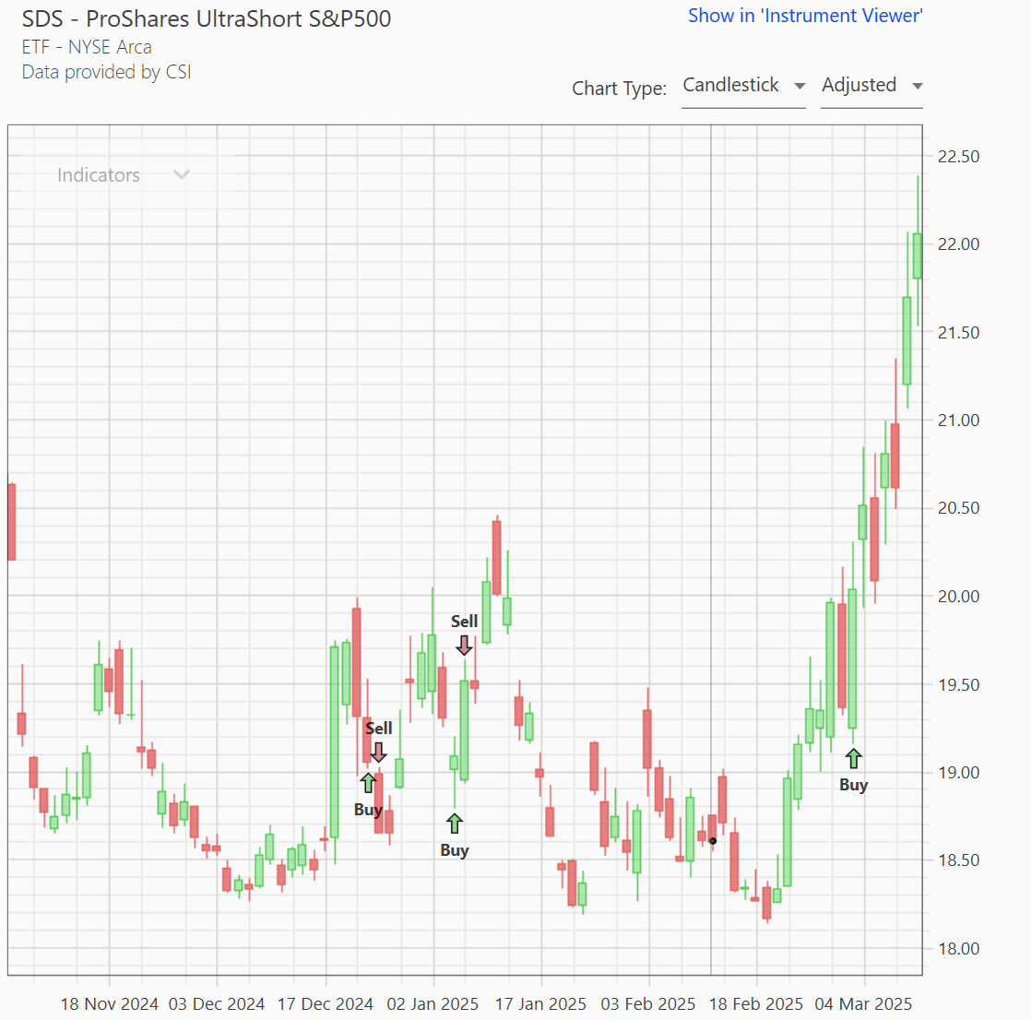Click the 22.50 price axis label
This screenshot has width=1031, height=1020.
click(x=958, y=157)
